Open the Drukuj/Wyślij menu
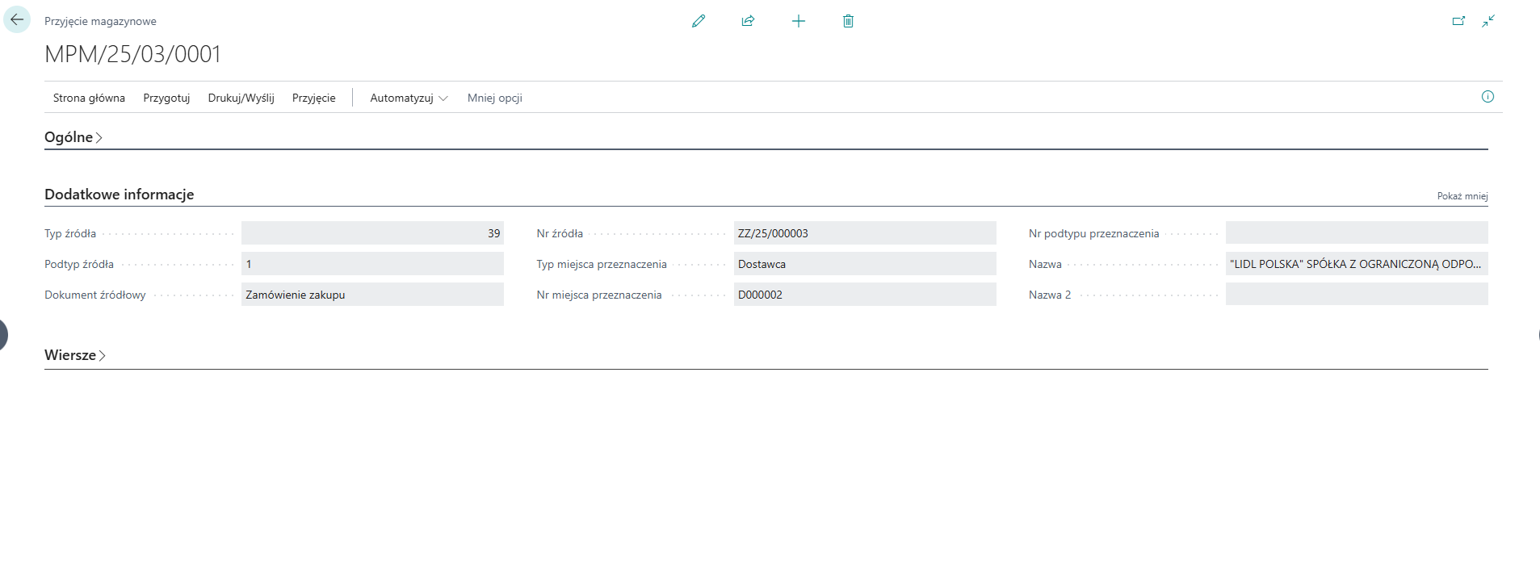The image size is (1540, 586). pos(241,98)
